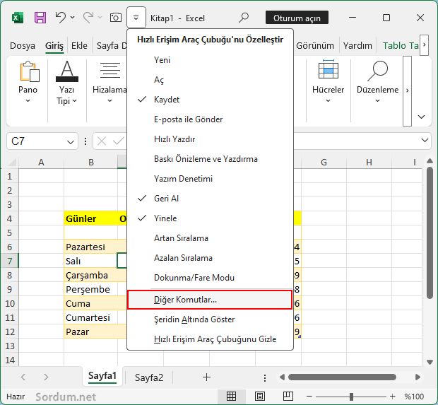Viewport: 438px width, 405px height.
Task: Enable Baskı Önizleme ve Yazdırma option
Action: pos(210,159)
